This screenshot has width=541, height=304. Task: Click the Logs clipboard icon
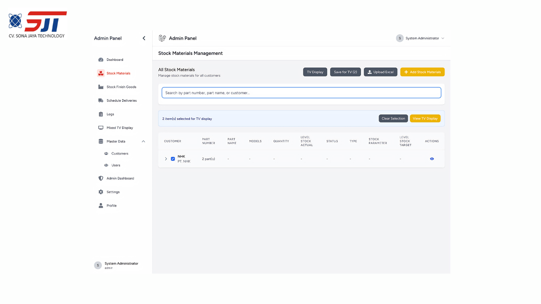point(101,114)
